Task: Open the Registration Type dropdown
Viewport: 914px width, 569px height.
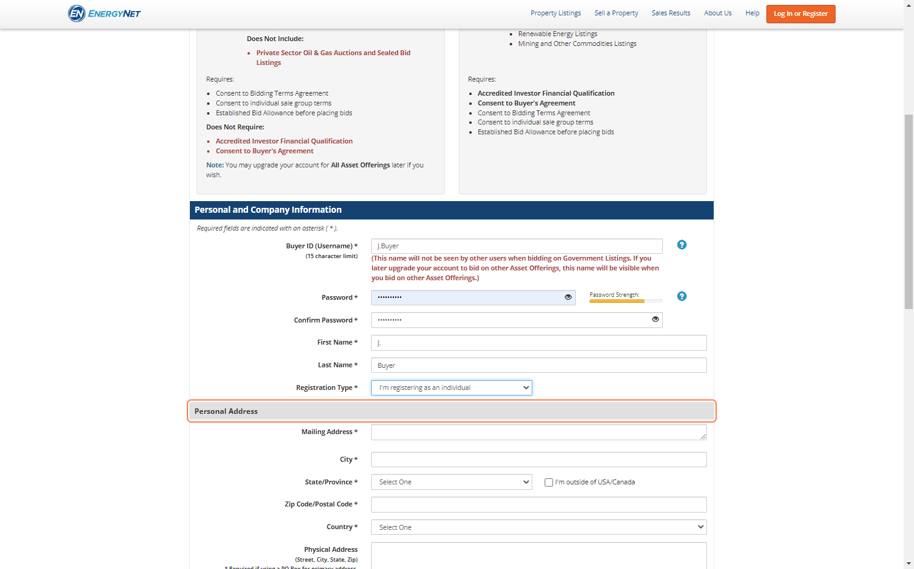Action: pos(451,388)
